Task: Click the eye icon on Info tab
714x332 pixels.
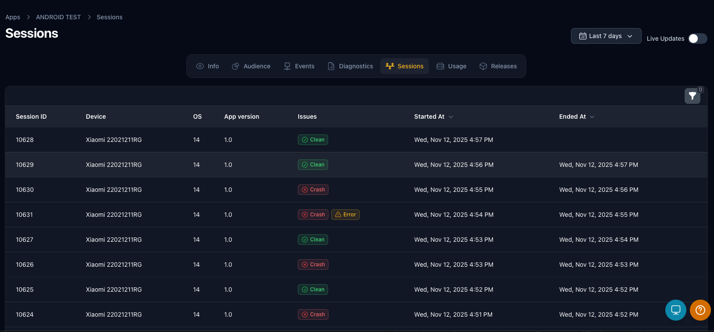Action: (200, 66)
